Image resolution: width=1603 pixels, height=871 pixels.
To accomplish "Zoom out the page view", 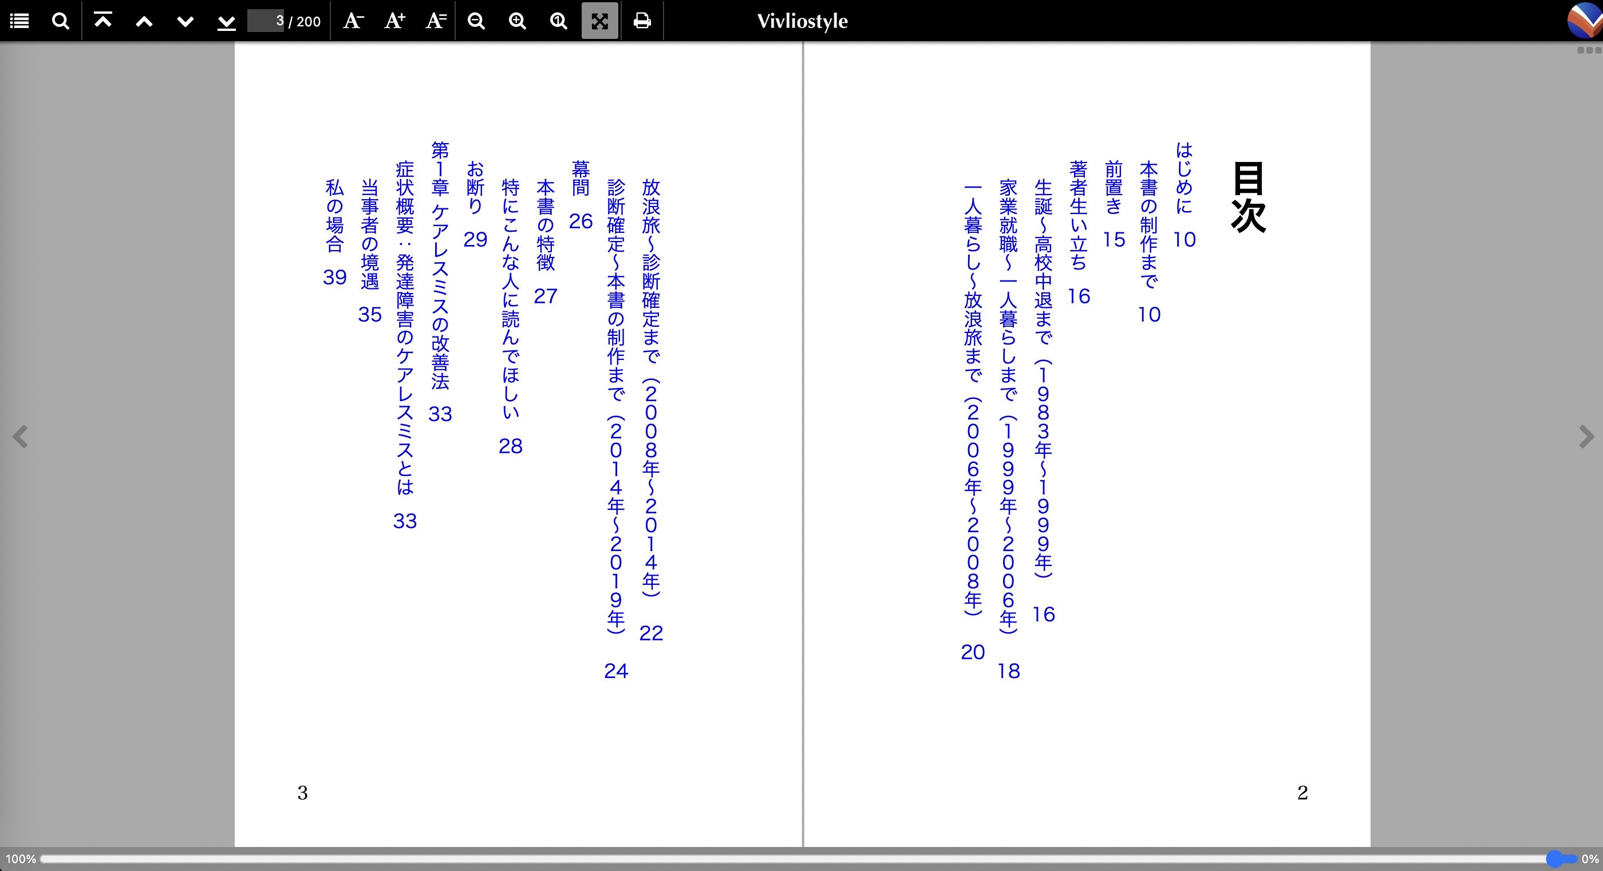I will point(476,21).
